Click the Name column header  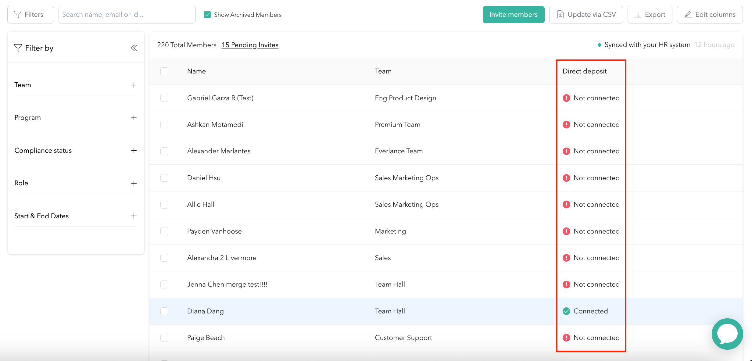click(196, 71)
